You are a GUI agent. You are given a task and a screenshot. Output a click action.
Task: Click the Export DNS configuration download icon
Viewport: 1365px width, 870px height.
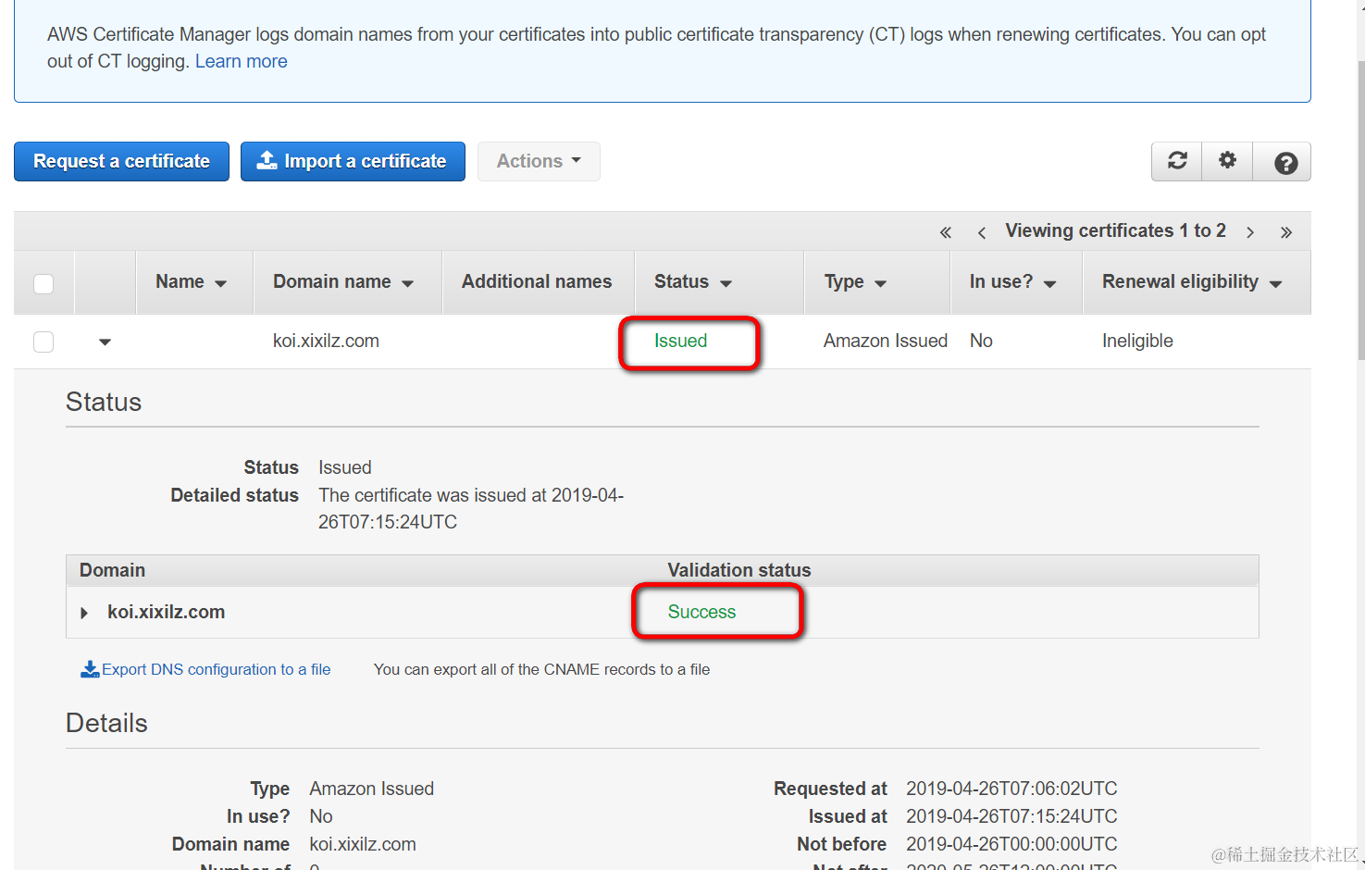click(x=90, y=669)
